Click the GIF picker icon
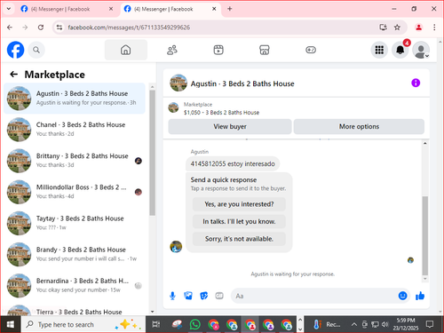Image resolution: width=444 pixels, height=333 pixels. pos(219,296)
